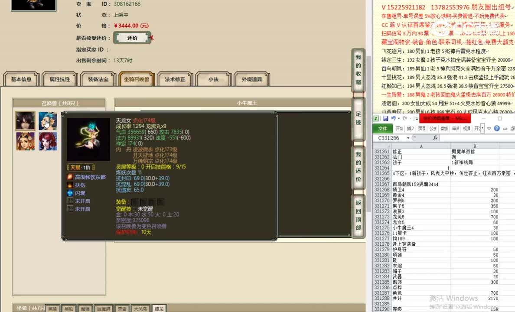The height and width of the screenshot is (312, 515).
Task: Click the 闪现 skill icon in the pet tooltip
Action: coord(69,193)
